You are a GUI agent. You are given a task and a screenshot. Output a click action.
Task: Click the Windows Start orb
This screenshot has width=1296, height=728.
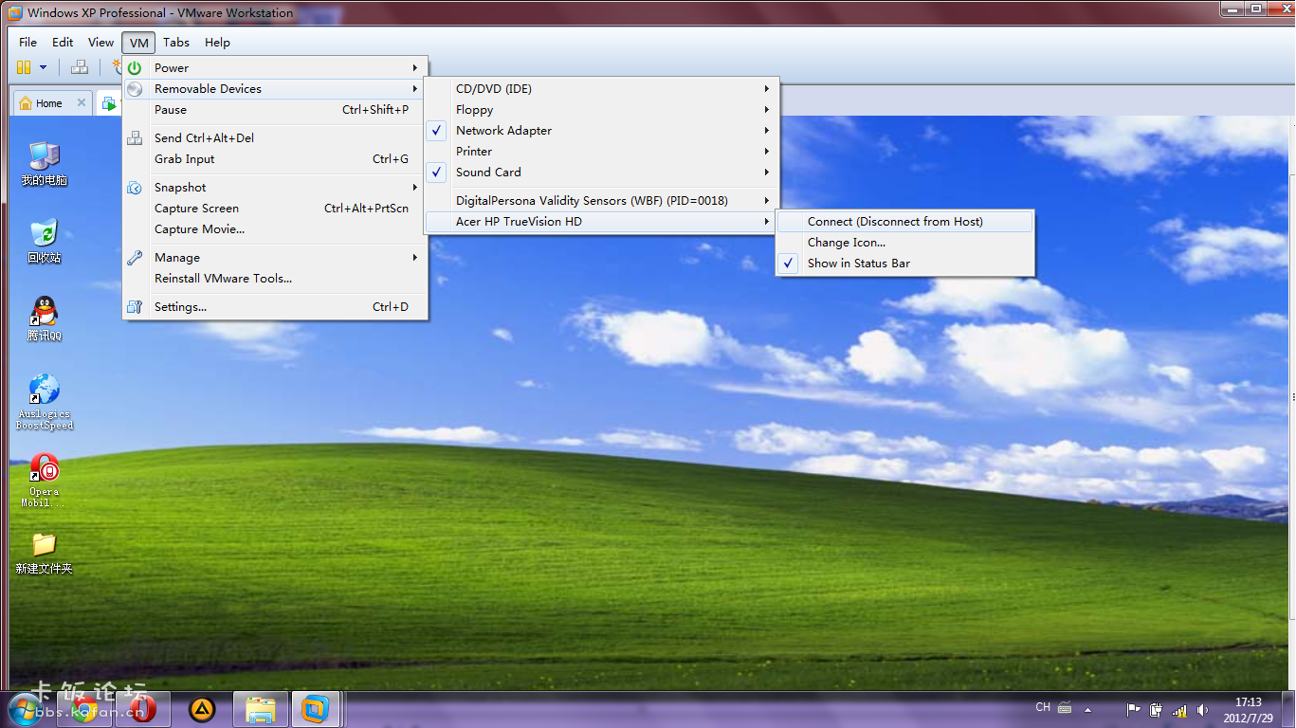[26, 709]
